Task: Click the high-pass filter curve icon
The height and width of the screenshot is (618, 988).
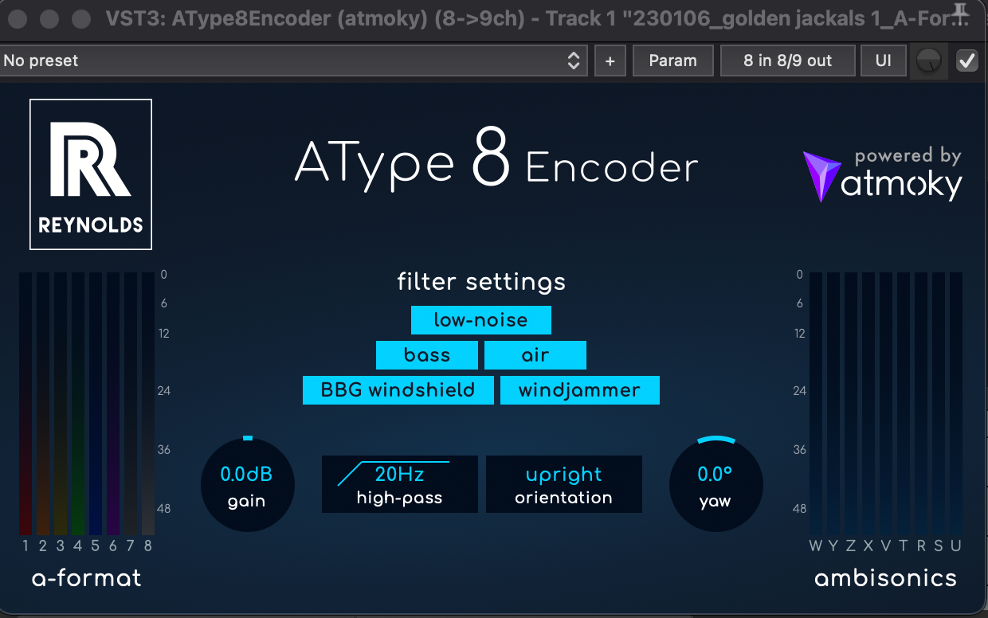Action: pyautogui.click(x=355, y=473)
